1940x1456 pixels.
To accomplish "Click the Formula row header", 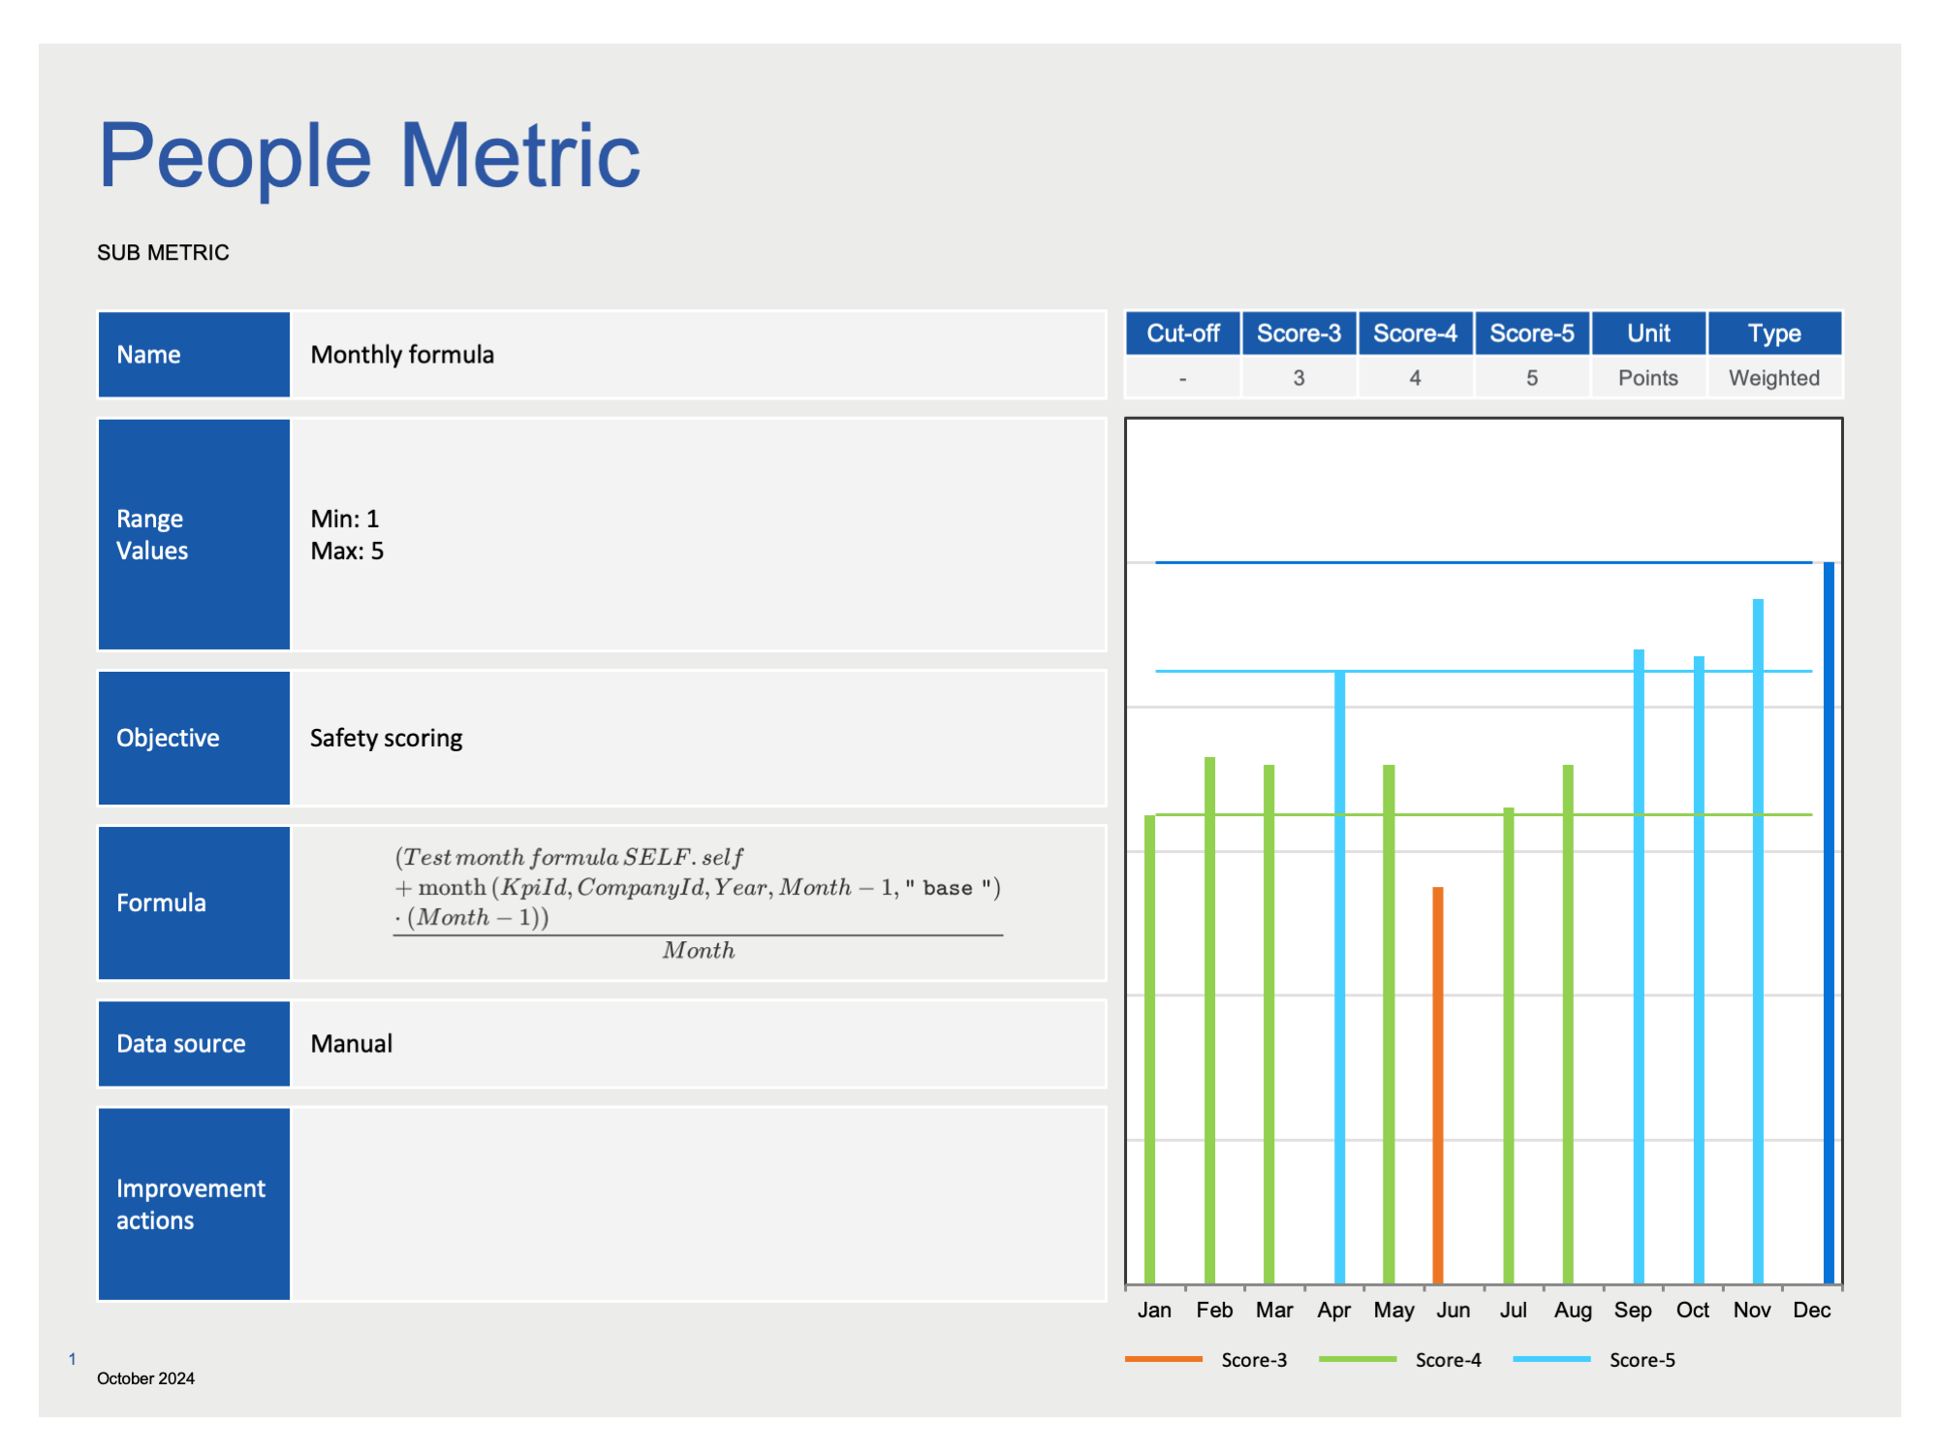I will 194,902.
